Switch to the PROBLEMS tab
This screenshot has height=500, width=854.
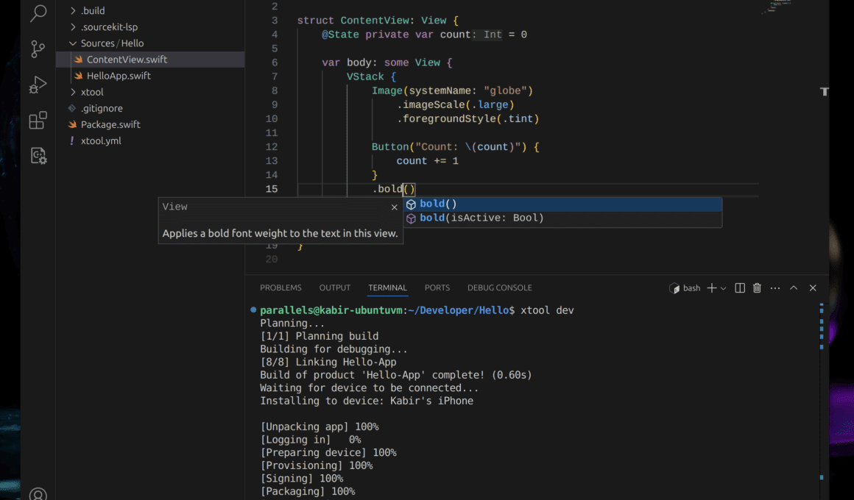280,287
